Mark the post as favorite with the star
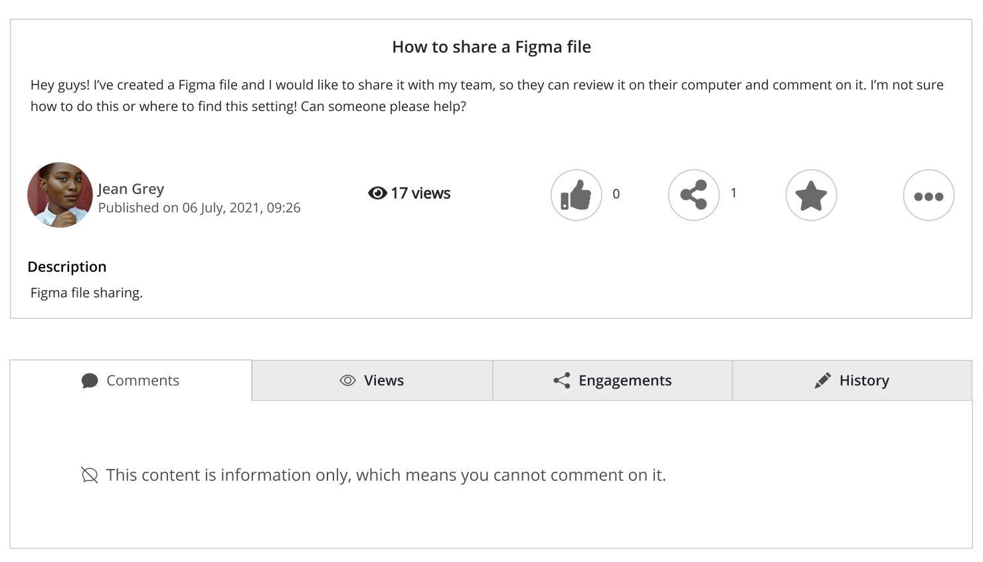 811,195
